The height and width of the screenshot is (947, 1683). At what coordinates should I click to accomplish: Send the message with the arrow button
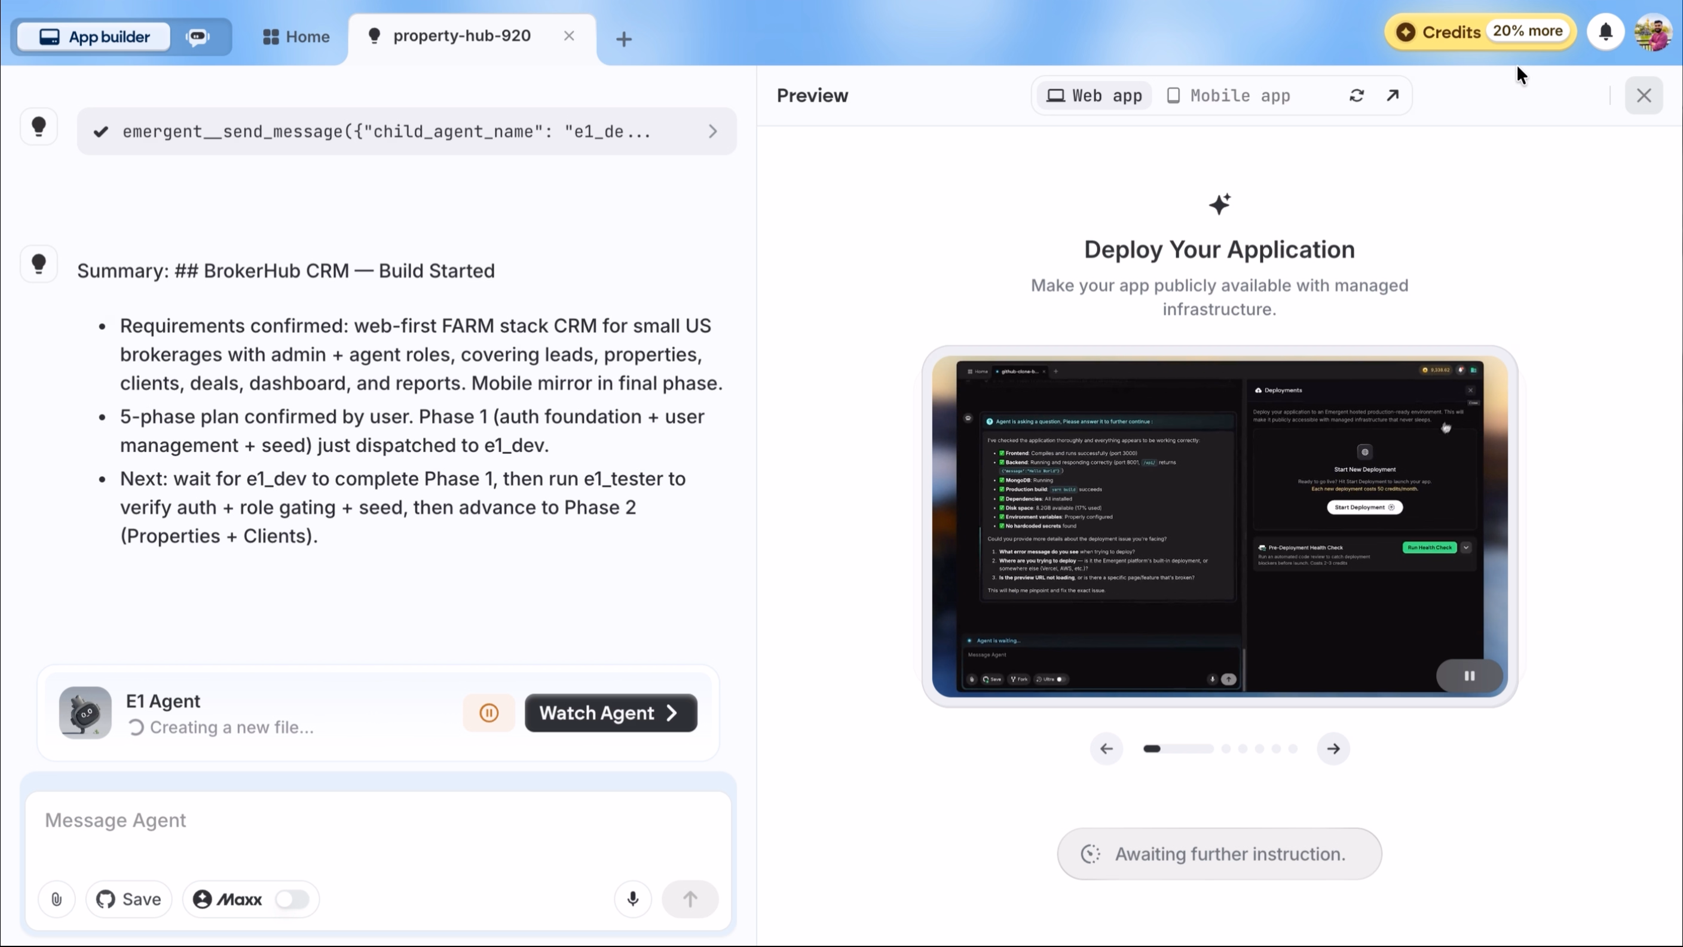(690, 899)
